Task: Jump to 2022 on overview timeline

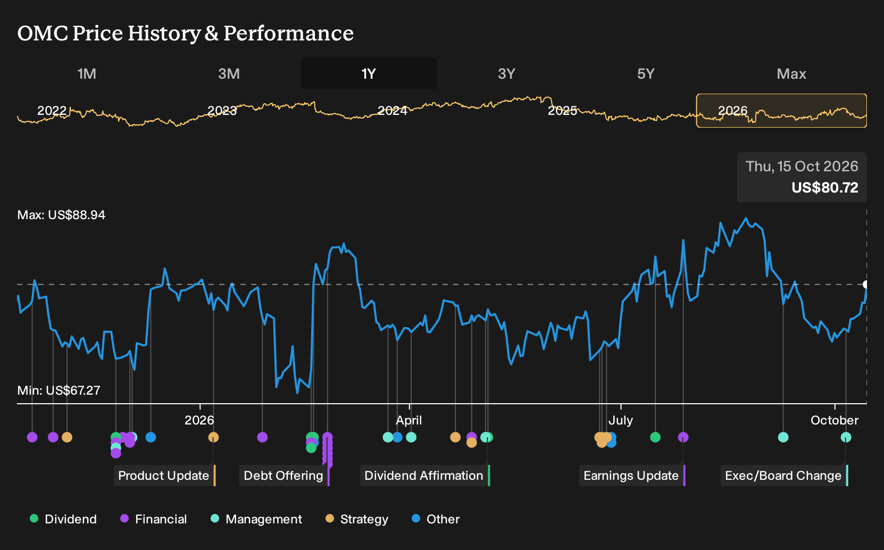Action: coord(52,111)
